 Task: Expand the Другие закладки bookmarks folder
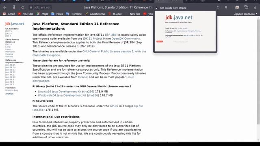click(245, 14)
